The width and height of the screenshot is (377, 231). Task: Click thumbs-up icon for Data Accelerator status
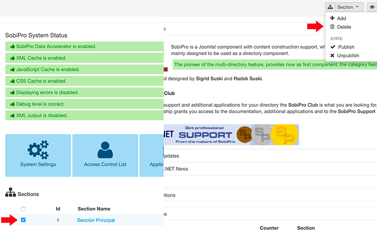point(13,46)
